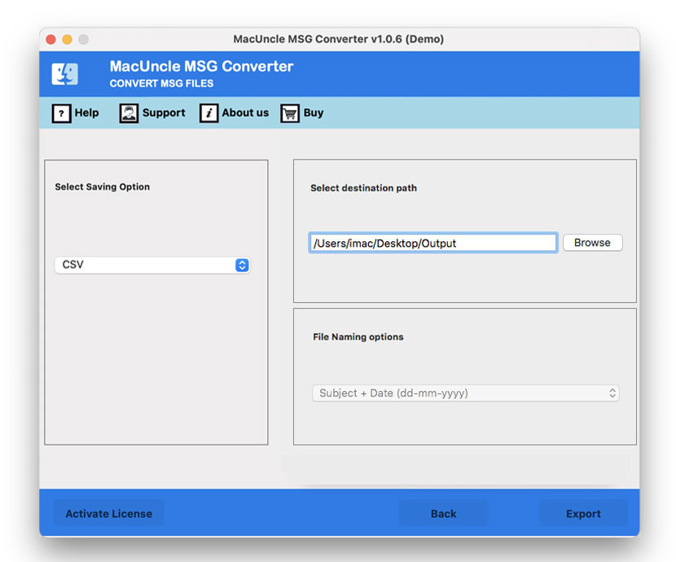Viewport: 676px width, 562px height.
Task: Click the Support toolbar label
Action: pos(163,113)
